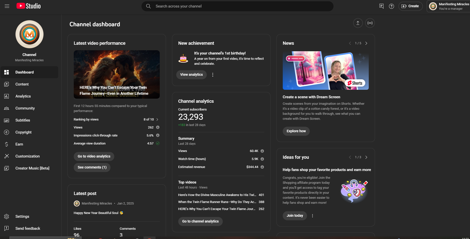This screenshot has height=239, width=470.
Task: Click the current subscribers count 23,293
Action: (191, 117)
